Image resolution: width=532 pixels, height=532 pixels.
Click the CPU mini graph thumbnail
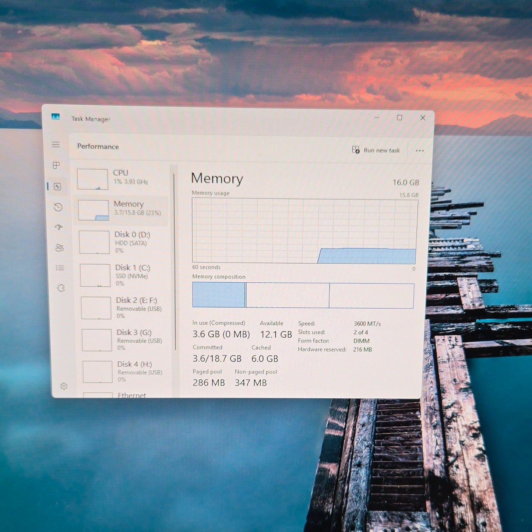[92, 179]
